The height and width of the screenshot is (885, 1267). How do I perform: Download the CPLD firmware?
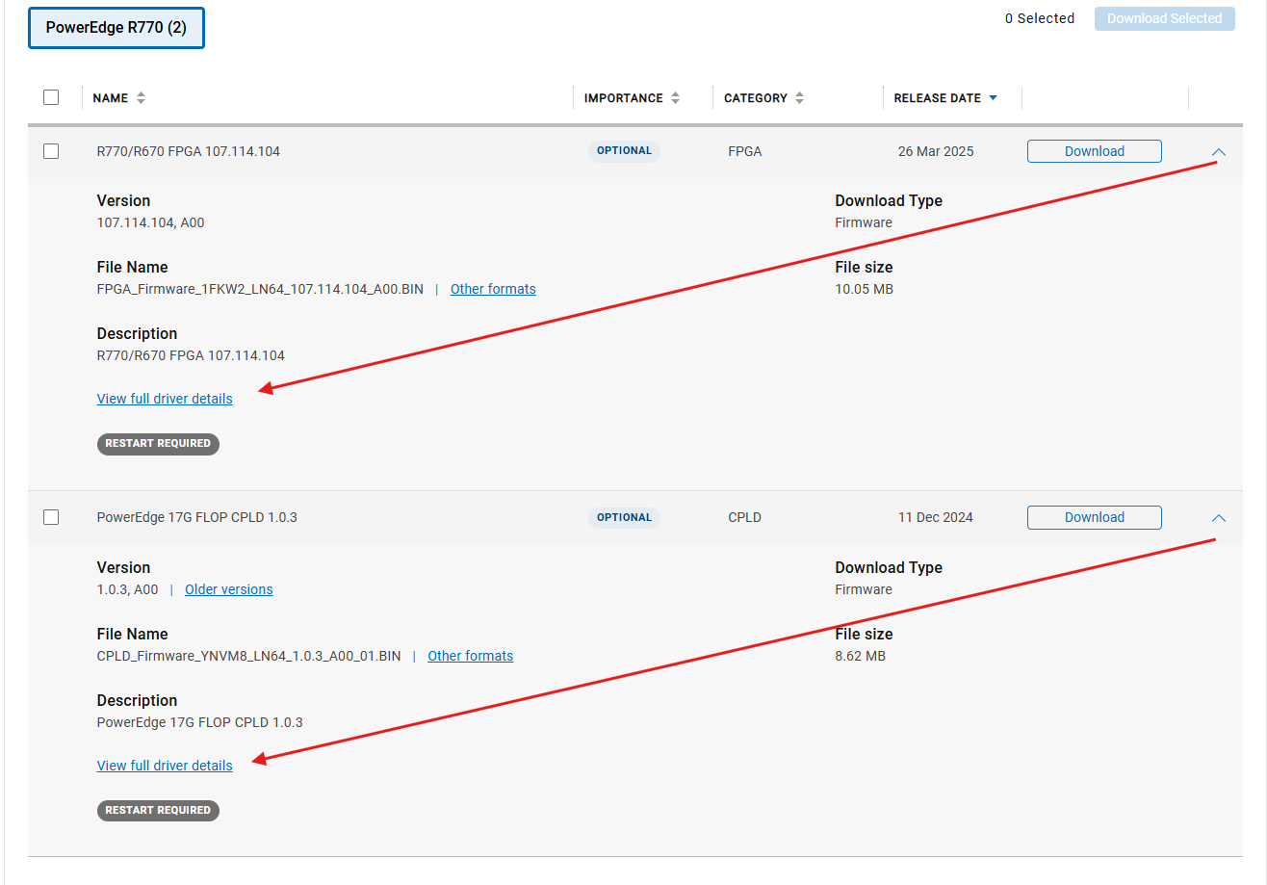(1094, 517)
